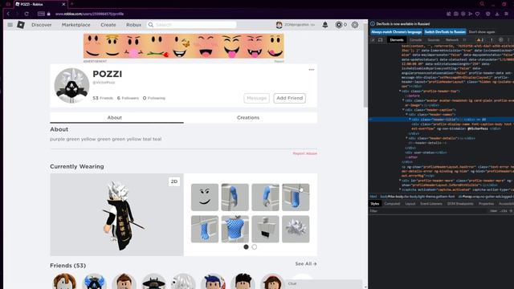The width and height of the screenshot is (514, 289).
Task: Switch to DevTools Sources tab
Action: 434,40
